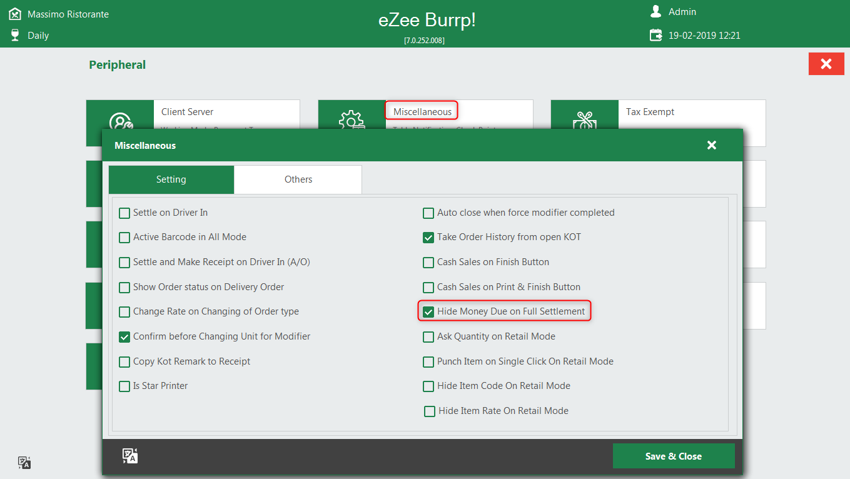The height and width of the screenshot is (479, 850).
Task: Click the calendar icon next to the date
Action: point(655,35)
